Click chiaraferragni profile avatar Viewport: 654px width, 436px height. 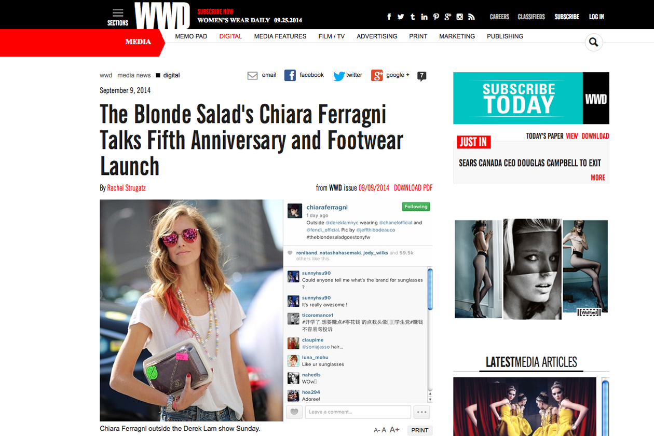(x=295, y=211)
